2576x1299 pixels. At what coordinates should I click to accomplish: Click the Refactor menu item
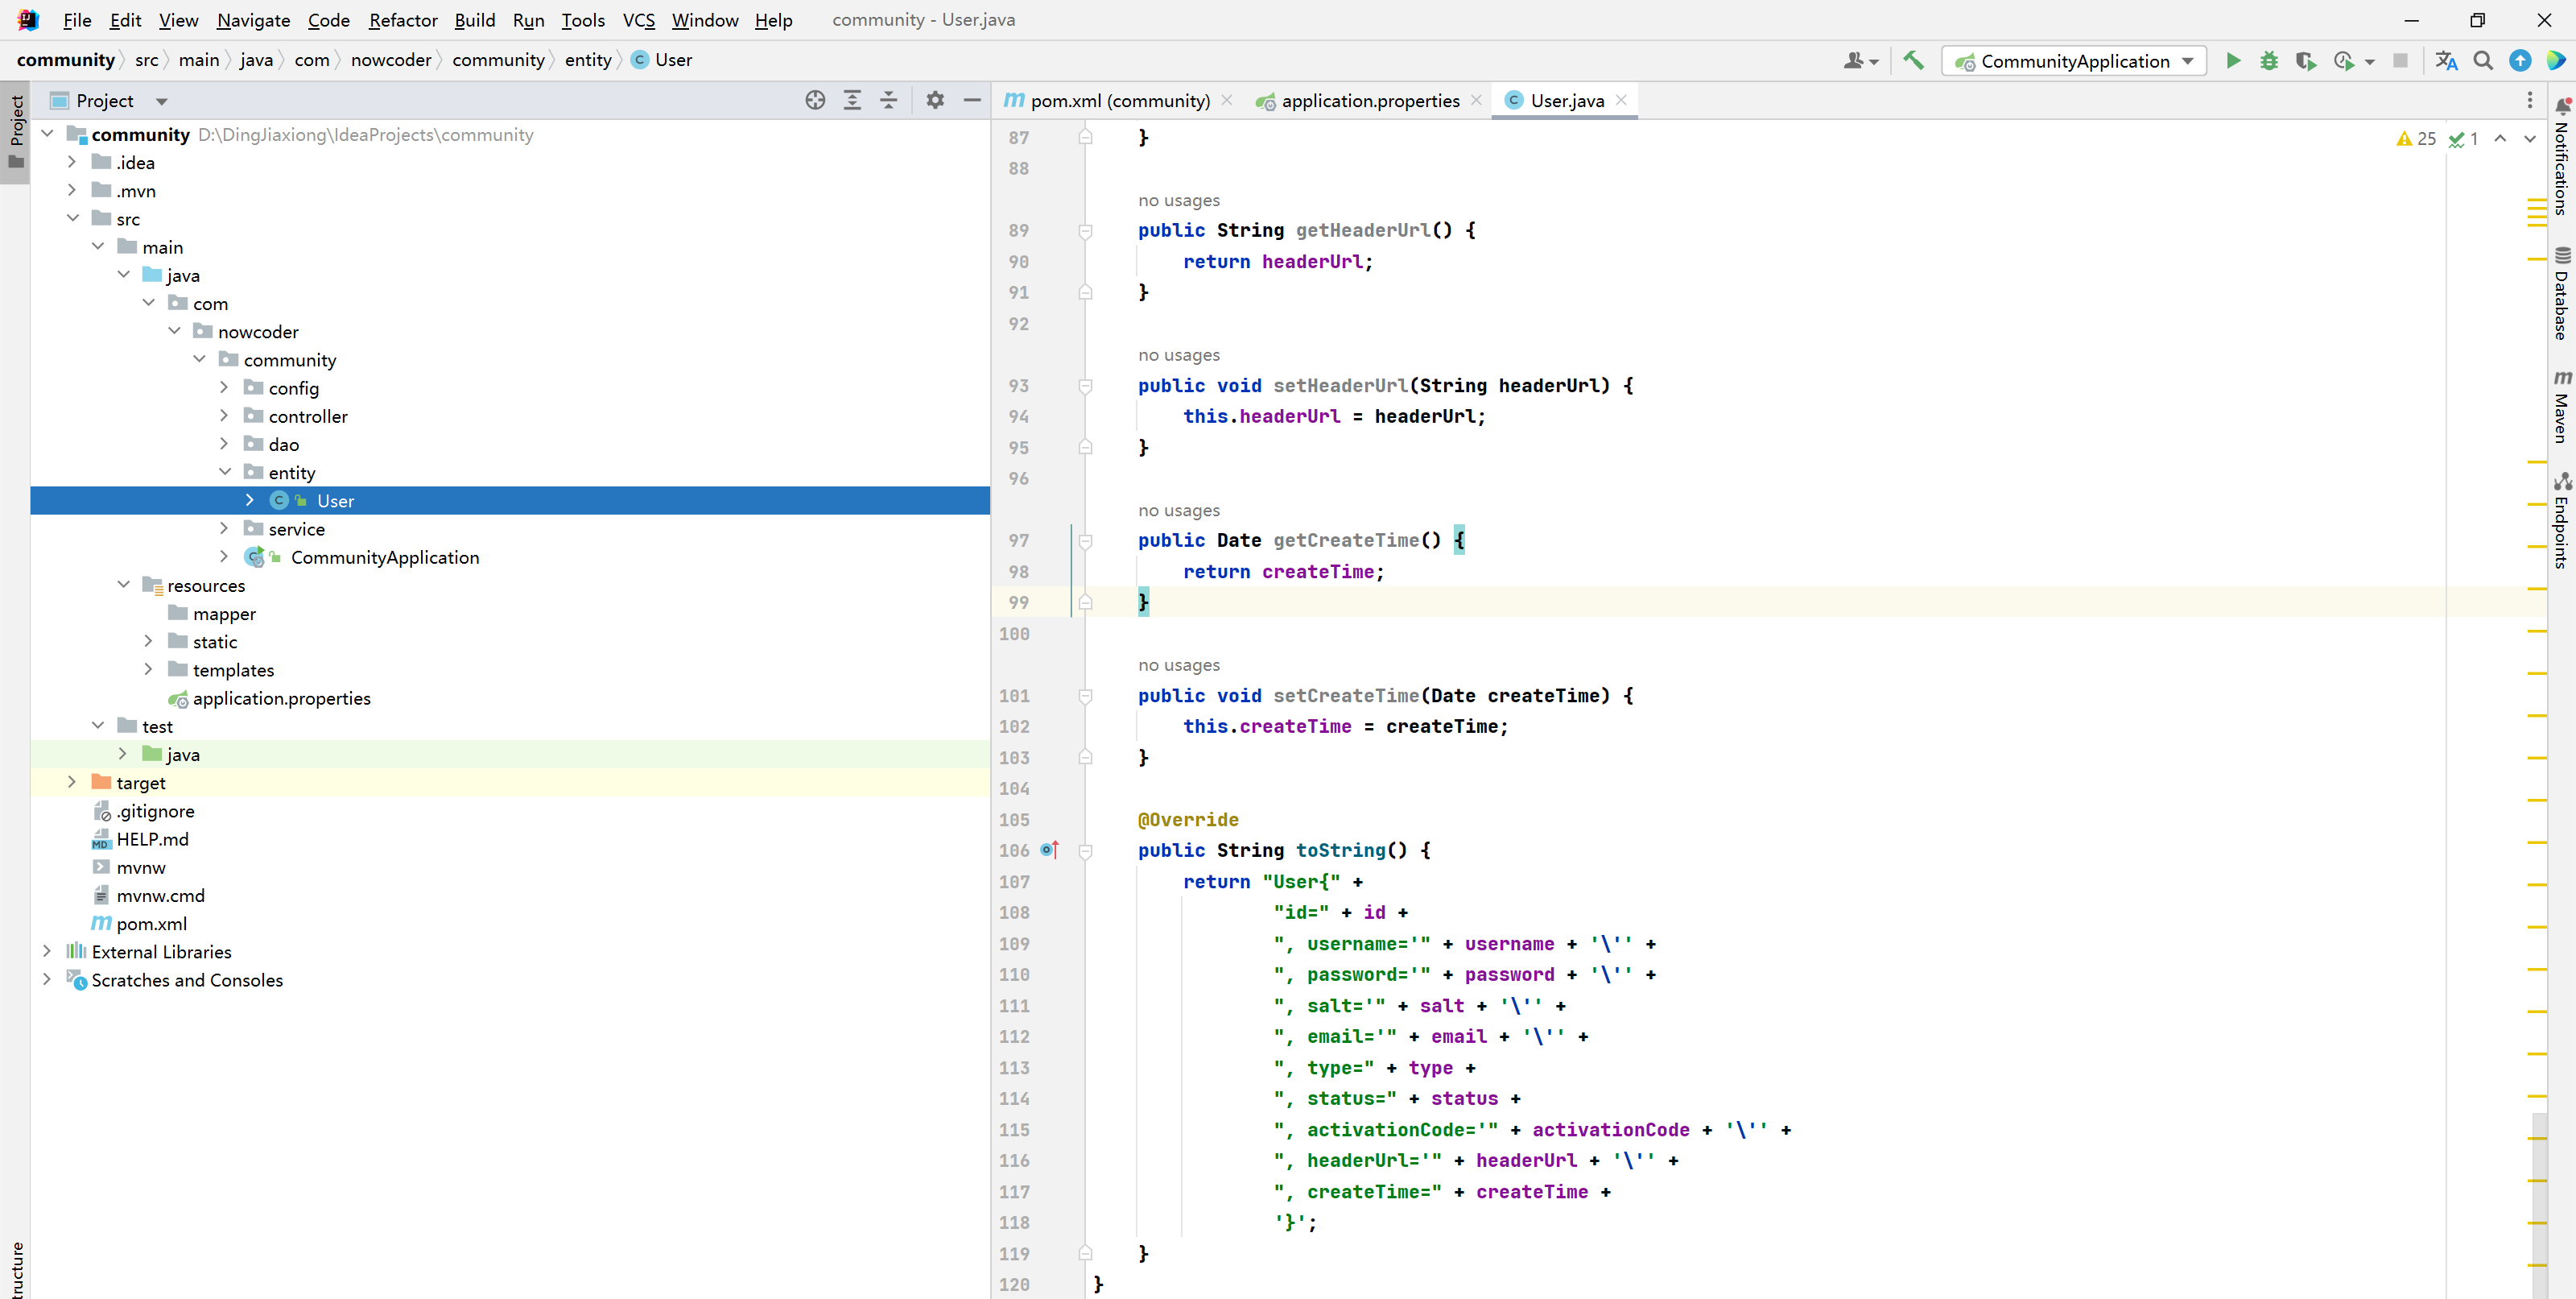click(402, 20)
